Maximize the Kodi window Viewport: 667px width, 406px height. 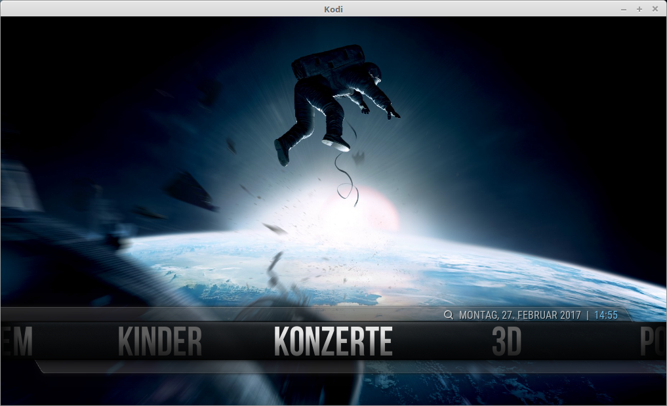coord(639,9)
